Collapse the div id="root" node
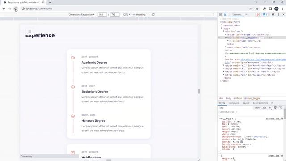 click(x=223, y=31)
